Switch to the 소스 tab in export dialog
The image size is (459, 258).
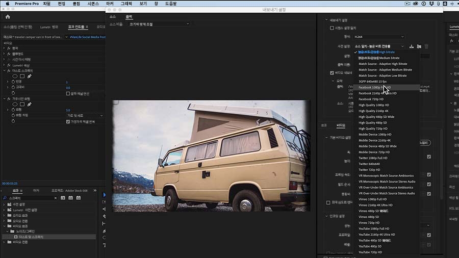point(113,17)
